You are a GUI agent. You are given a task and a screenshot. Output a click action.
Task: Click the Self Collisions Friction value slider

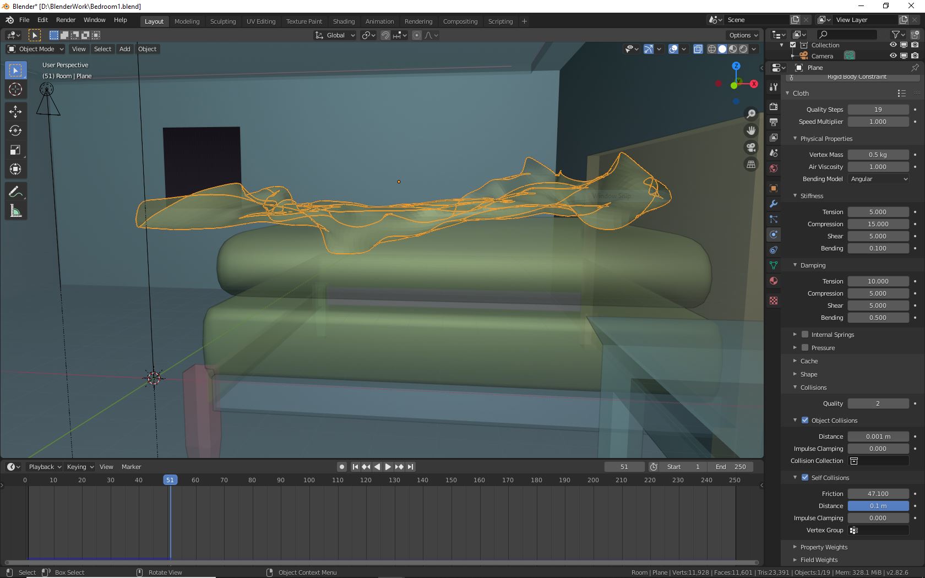coord(878,494)
